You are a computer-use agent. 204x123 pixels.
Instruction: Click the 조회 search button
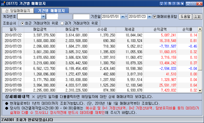(197, 17)
